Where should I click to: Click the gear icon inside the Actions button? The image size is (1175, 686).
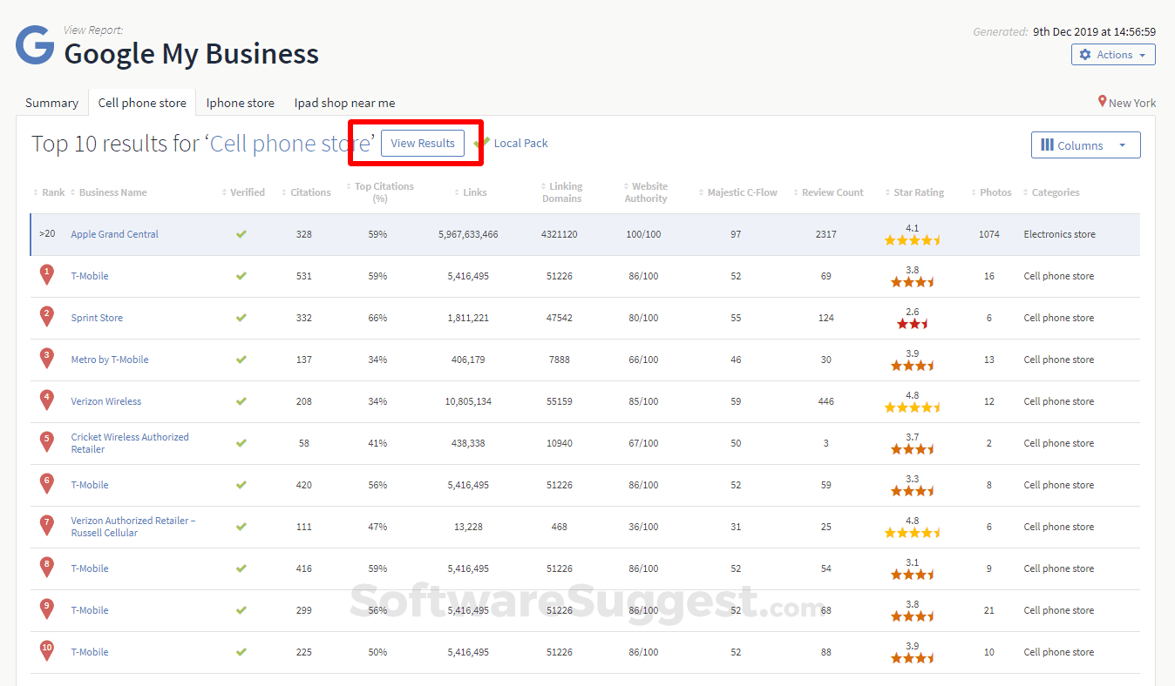tap(1086, 54)
